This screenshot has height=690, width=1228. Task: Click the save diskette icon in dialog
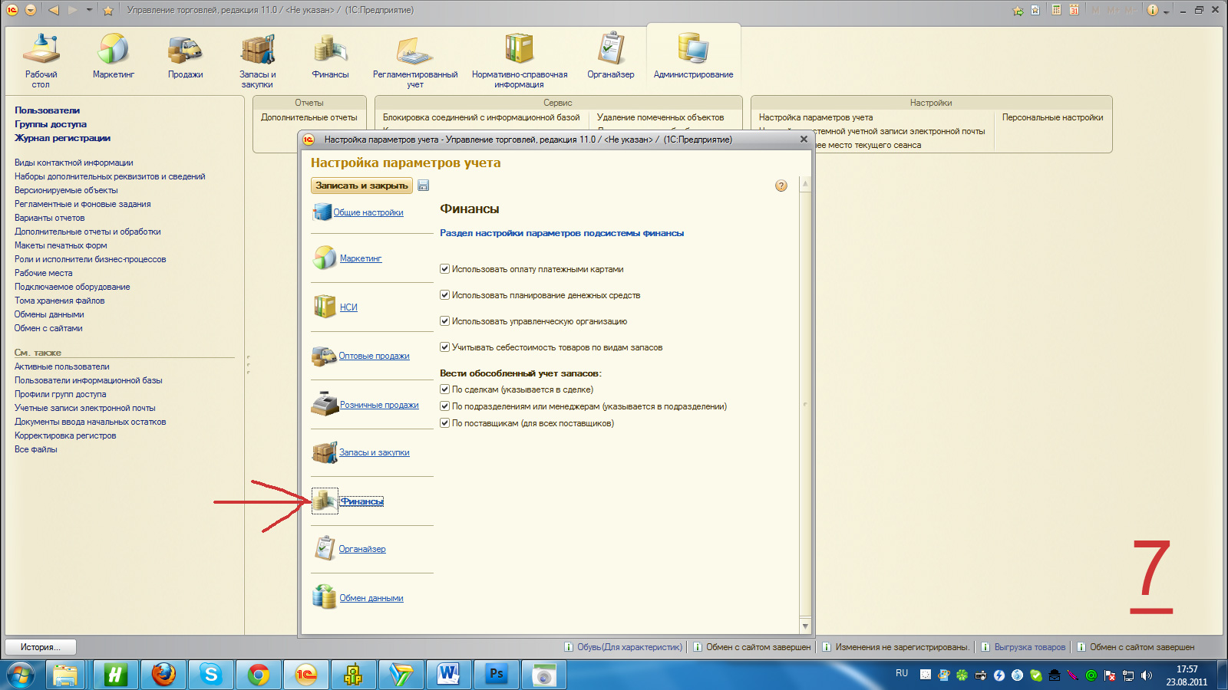point(424,186)
